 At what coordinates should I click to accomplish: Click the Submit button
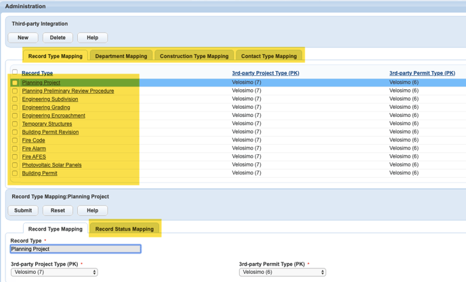click(23, 210)
